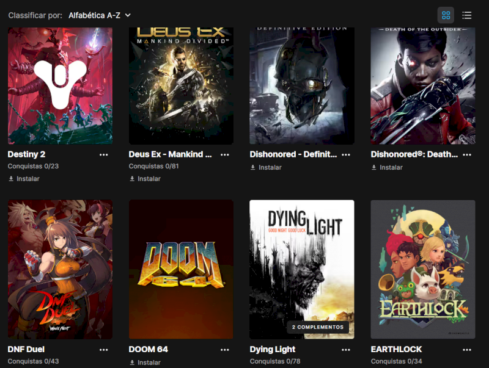
Task: Open the DOOM 64 cover art
Action: [181, 269]
